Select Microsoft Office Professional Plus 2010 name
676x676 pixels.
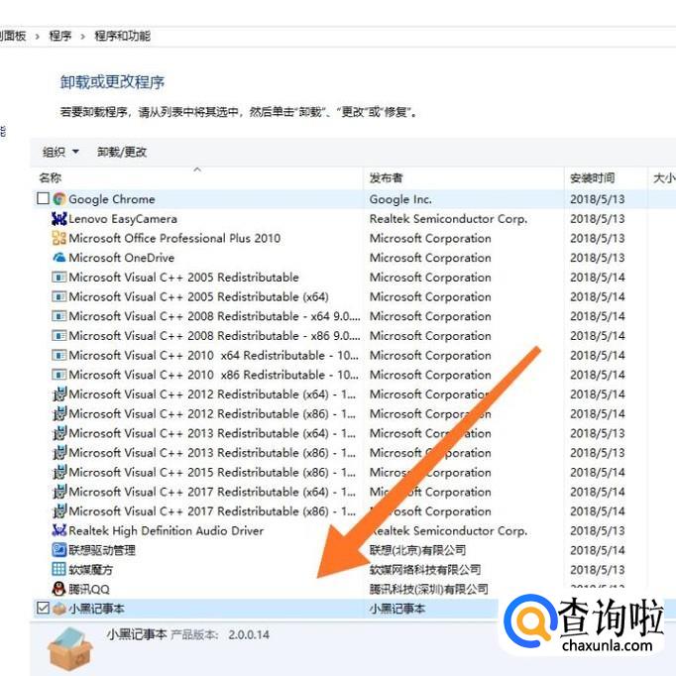174,238
